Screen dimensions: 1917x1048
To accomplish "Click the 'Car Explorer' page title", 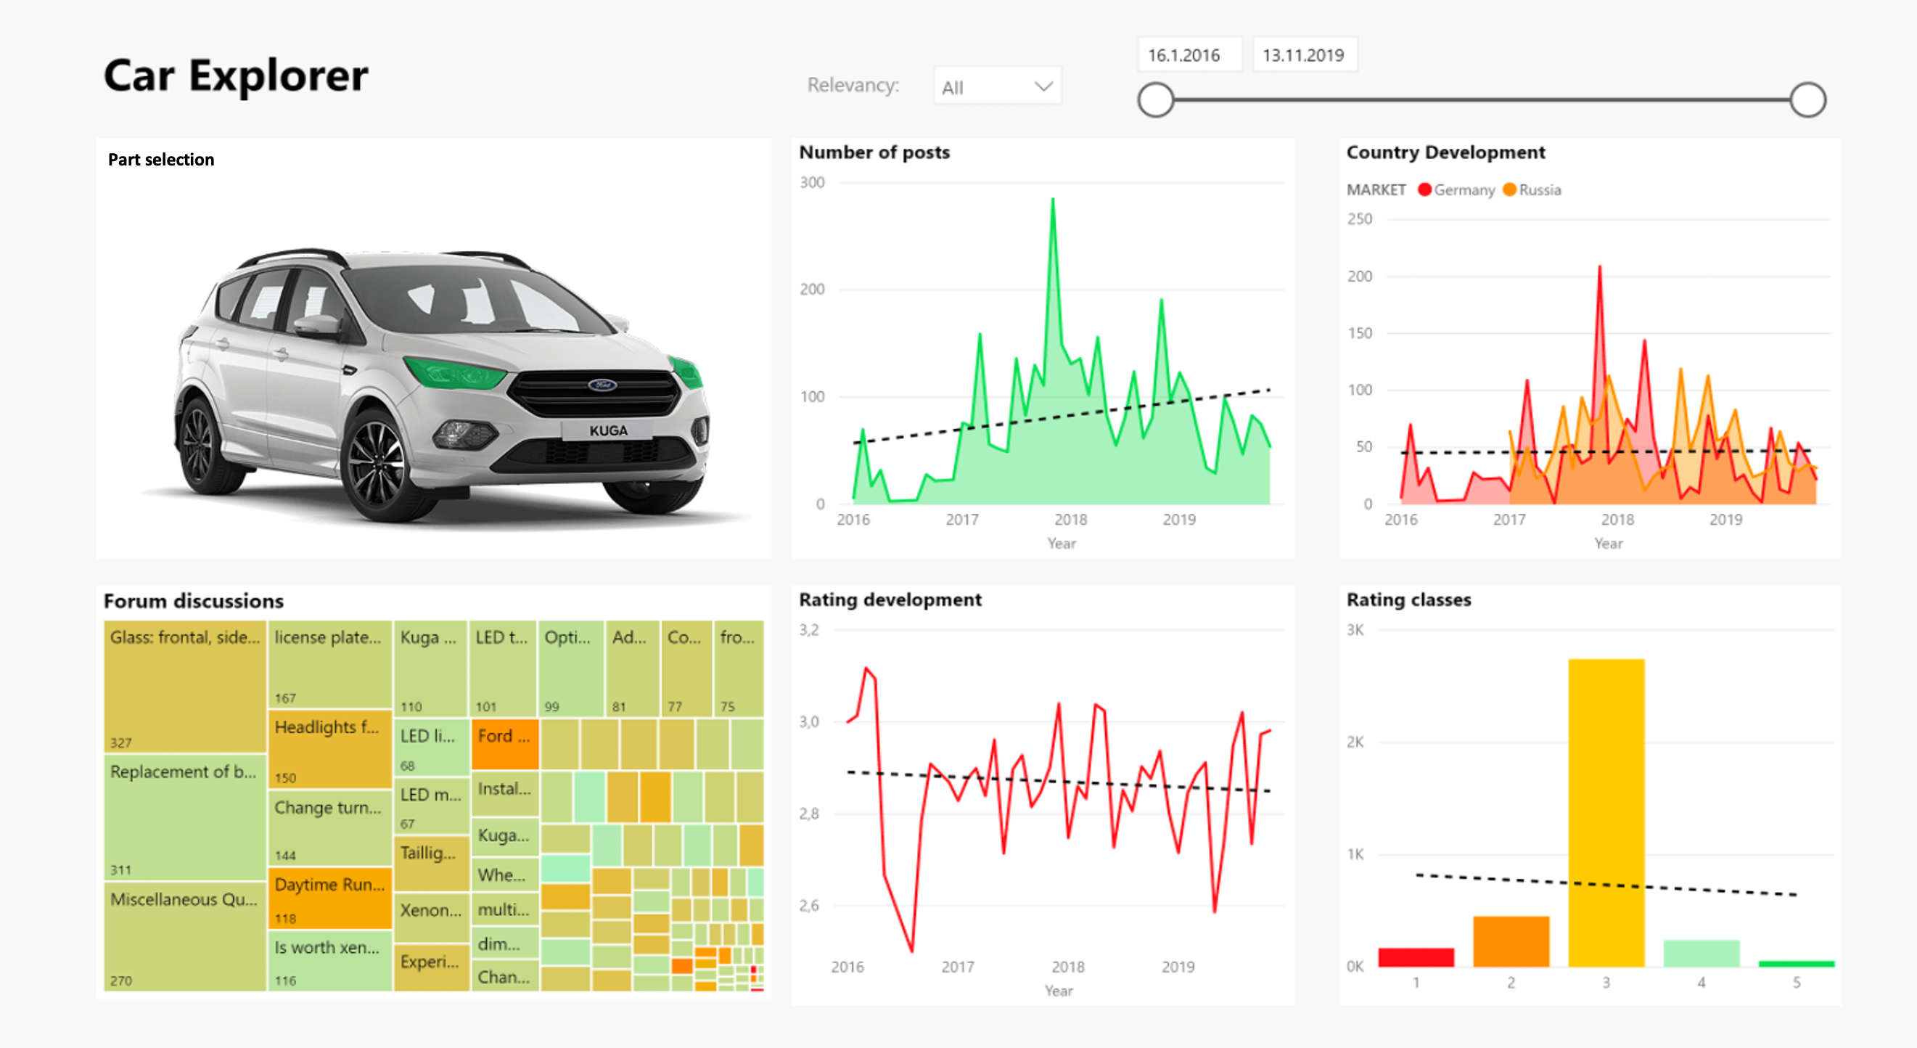I will pos(236,75).
